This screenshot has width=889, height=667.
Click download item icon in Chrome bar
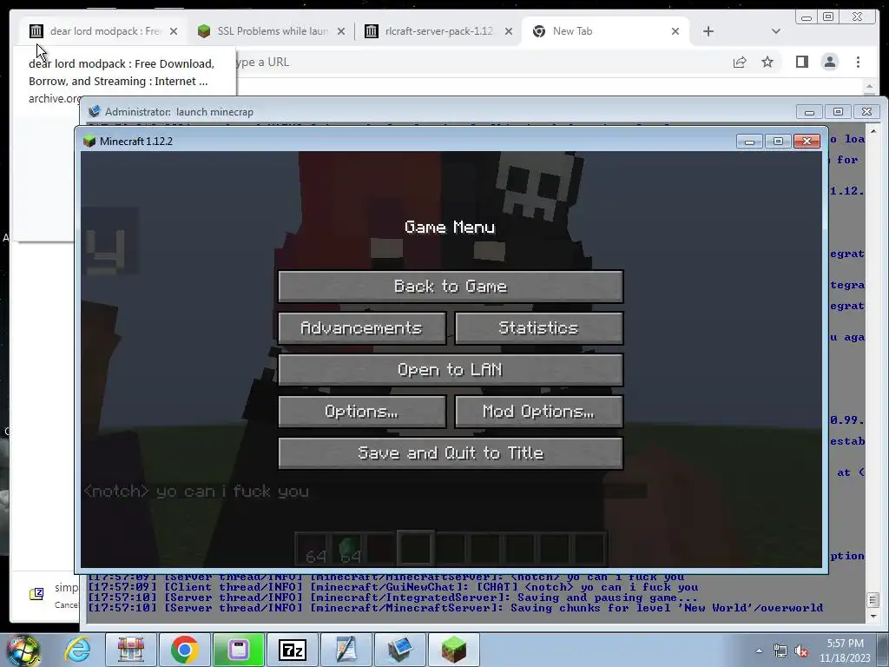[36, 593]
